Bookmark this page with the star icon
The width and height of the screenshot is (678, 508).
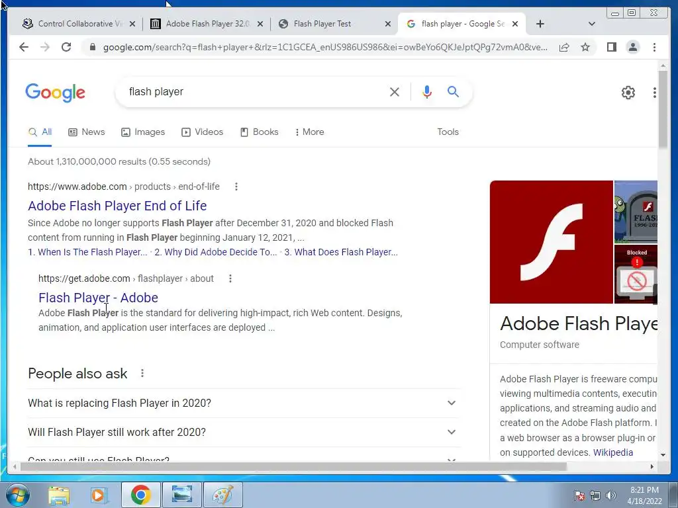coord(585,47)
